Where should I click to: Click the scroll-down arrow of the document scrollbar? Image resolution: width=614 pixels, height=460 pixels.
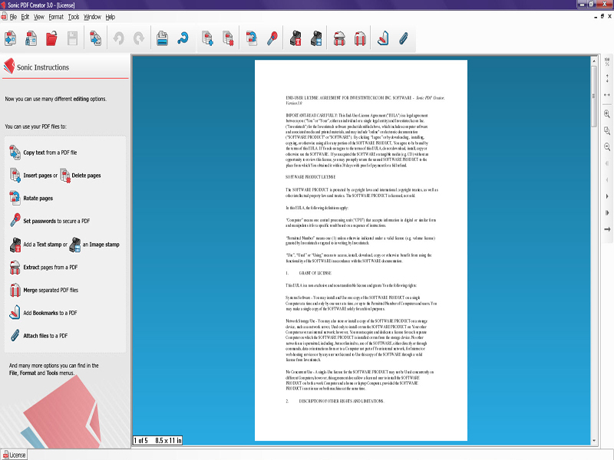click(594, 441)
